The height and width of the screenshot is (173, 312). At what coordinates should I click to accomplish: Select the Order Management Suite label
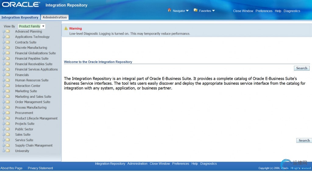[33, 102]
